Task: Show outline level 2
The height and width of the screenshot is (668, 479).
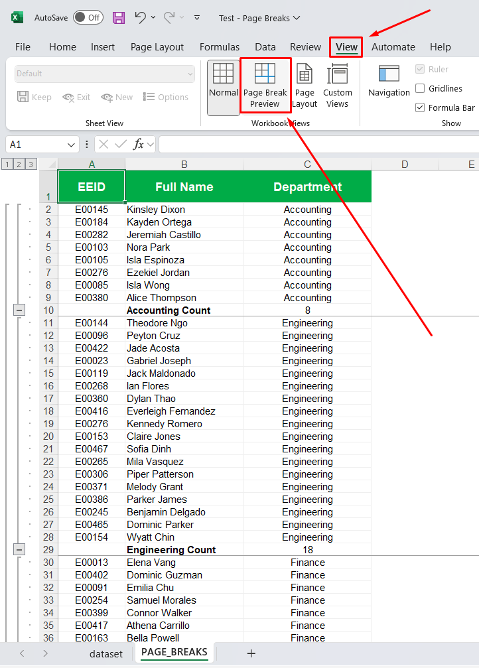Action: coord(19,164)
